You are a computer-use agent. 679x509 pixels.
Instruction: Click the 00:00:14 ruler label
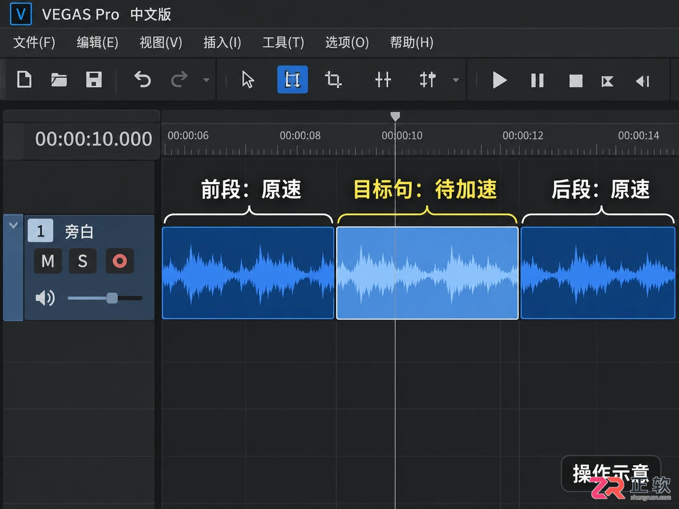click(x=638, y=136)
